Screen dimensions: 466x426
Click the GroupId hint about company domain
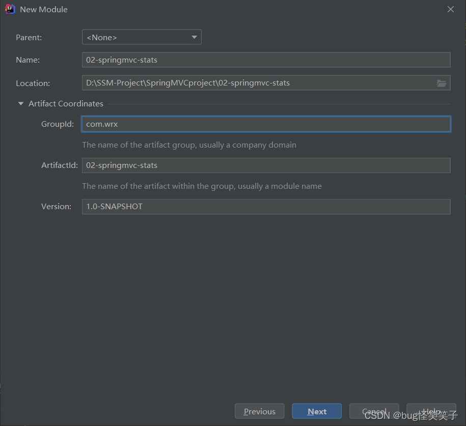[x=189, y=145]
